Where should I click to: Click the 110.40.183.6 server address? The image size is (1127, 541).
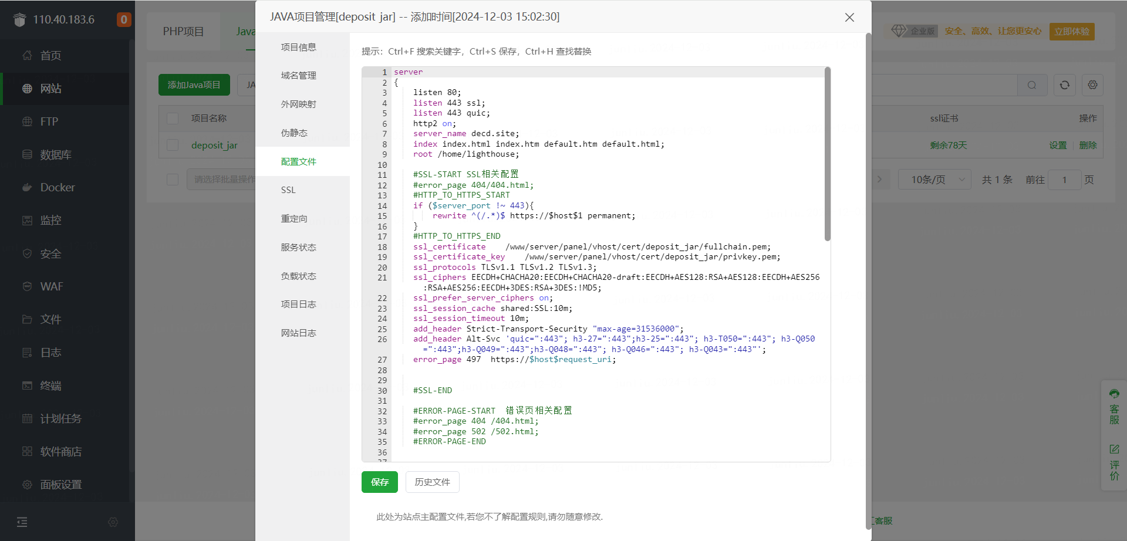click(63, 19)
